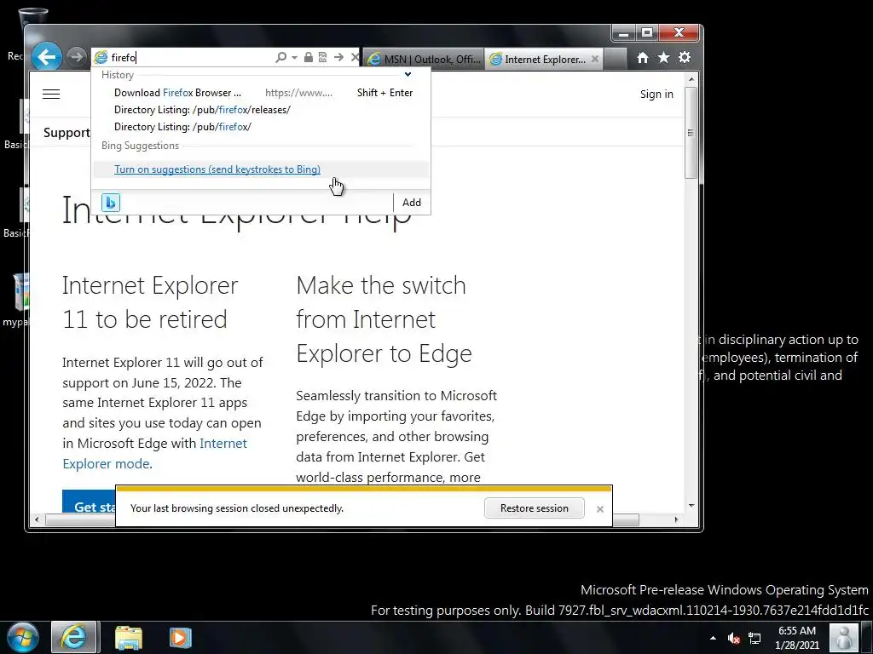The height and width of the screenshot is (654, 873).
Task: Click the Go arrow in address bar
Action: 338,57
